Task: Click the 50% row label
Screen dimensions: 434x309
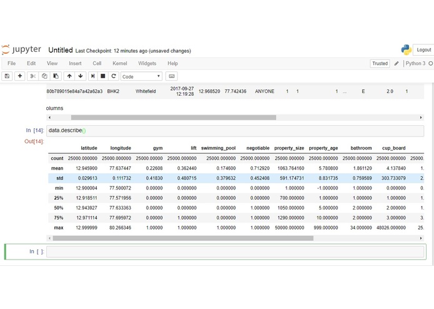Action: tap(59, 208)
